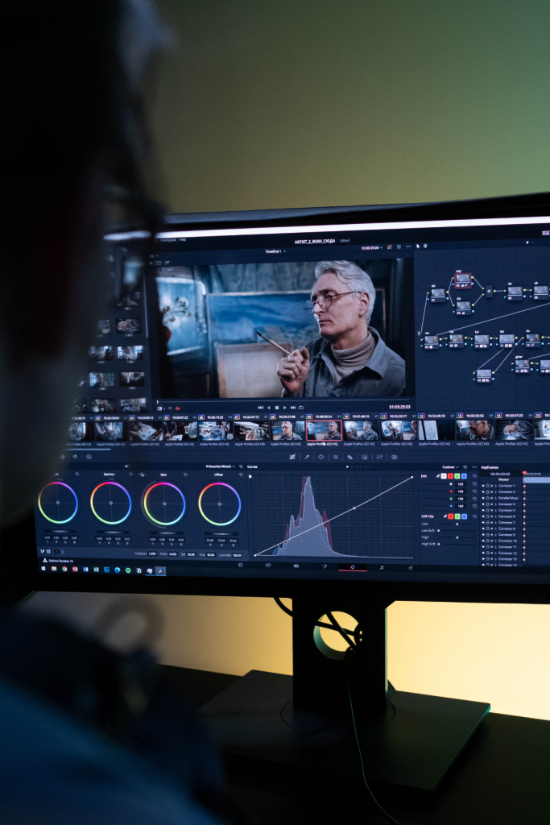This screenshot has height=825, width=550.
Task: Open the viewer timecode dropdown
Action: (372, 247)
